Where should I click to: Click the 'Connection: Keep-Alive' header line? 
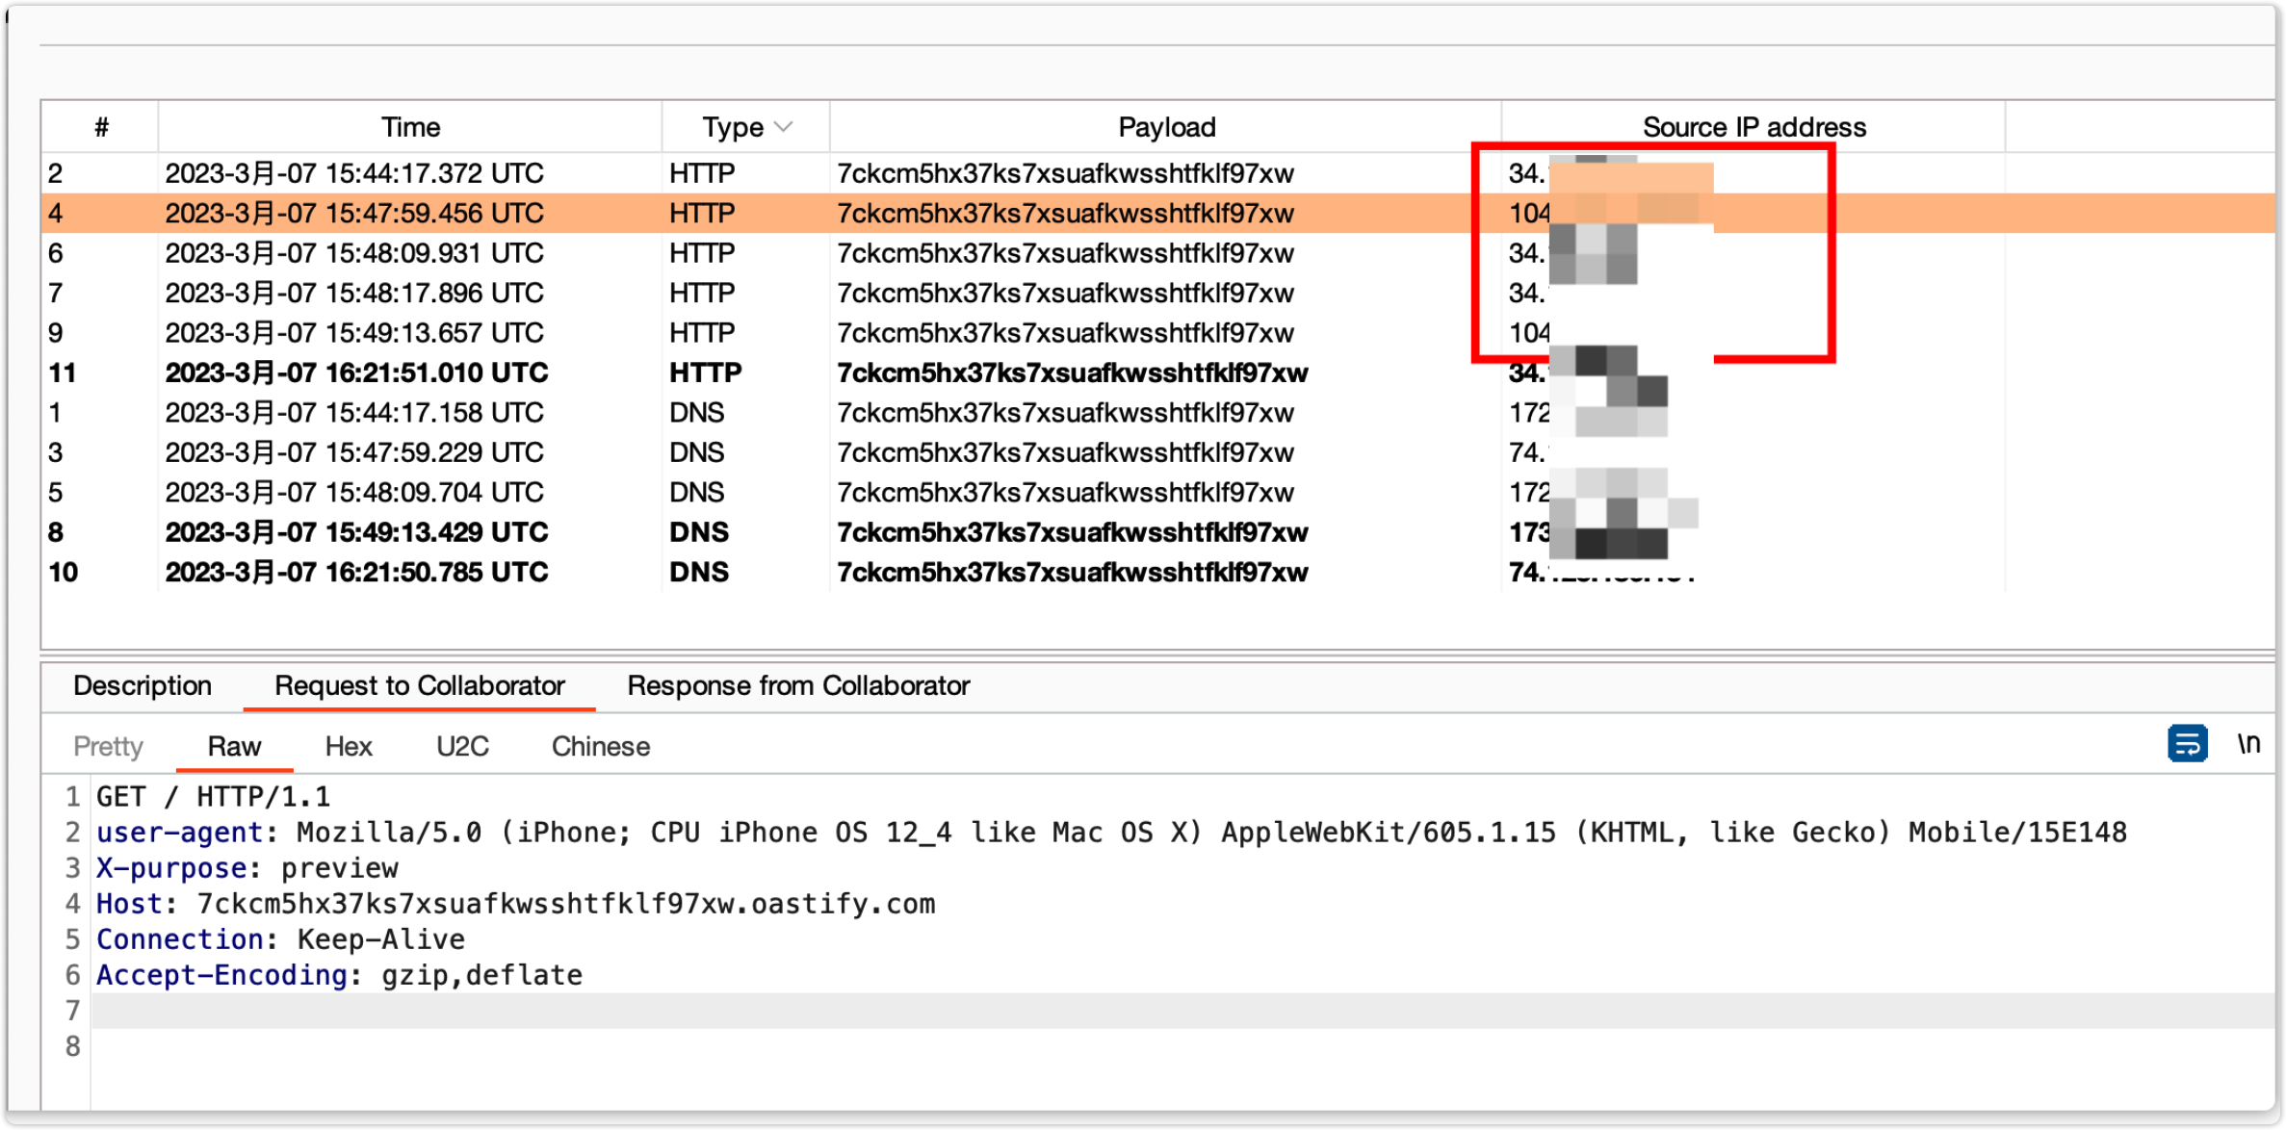click(x=280, y=939)
